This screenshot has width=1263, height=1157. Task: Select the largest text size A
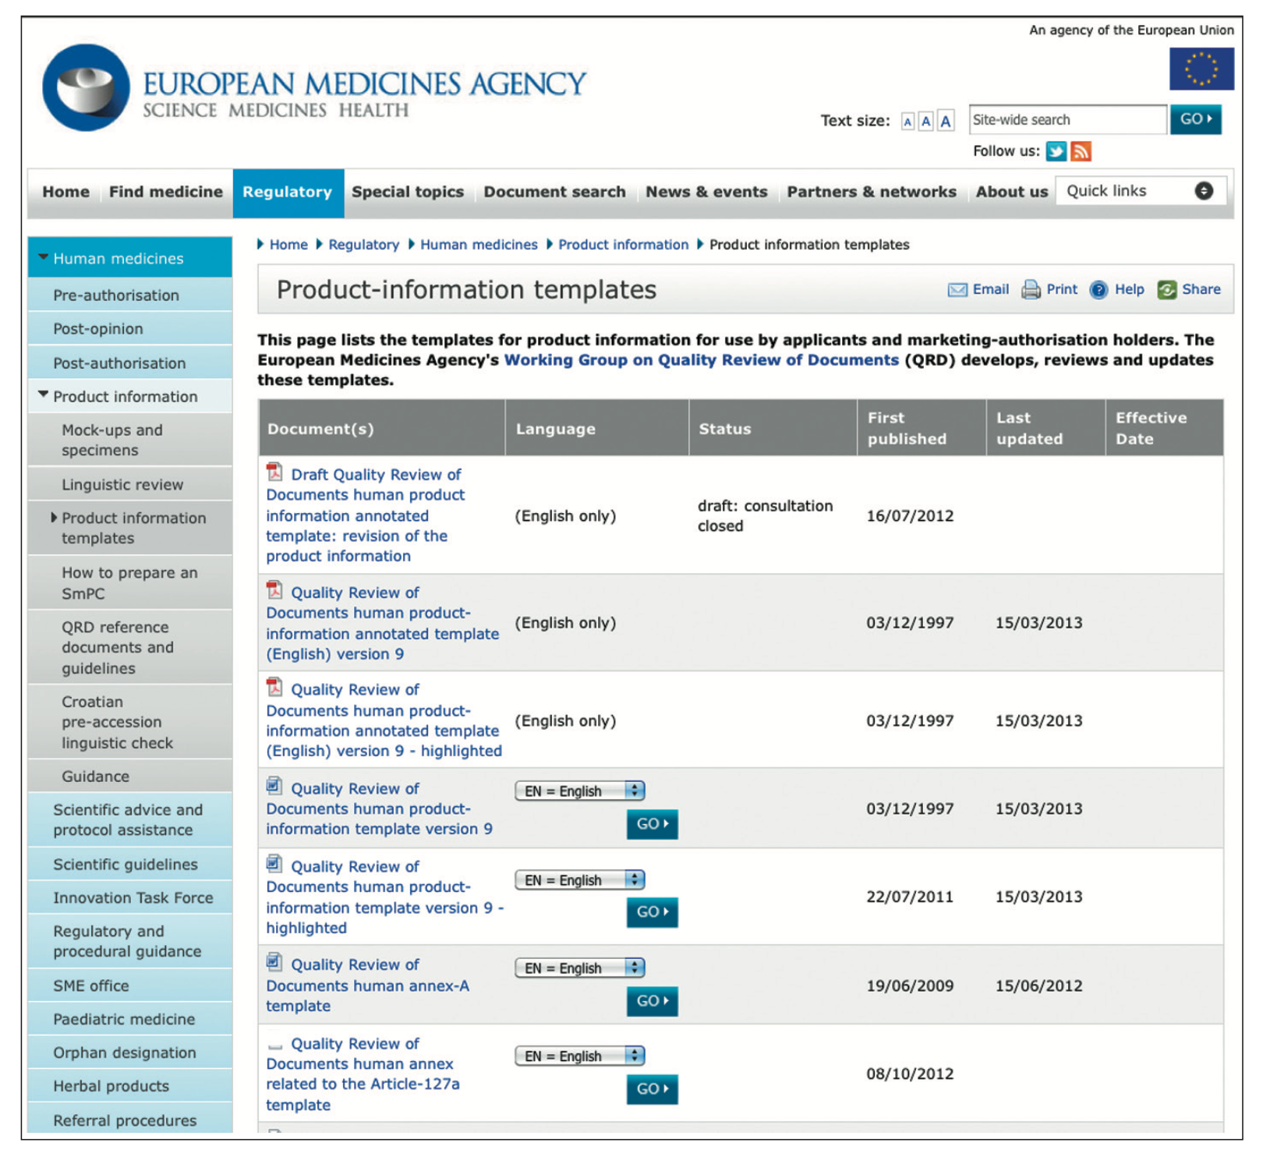click(946, 121)
